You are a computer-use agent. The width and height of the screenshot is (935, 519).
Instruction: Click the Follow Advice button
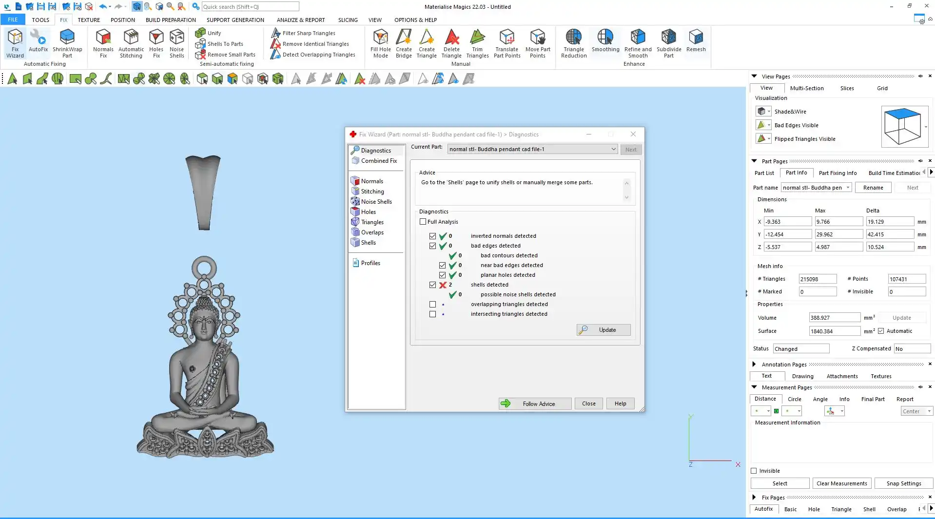535,404
